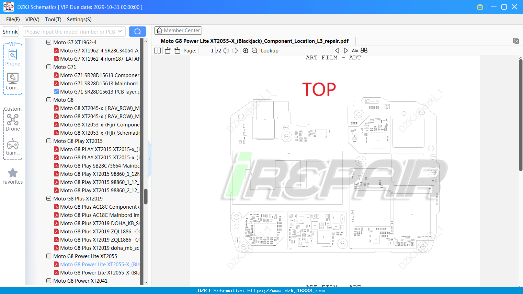Go to the next page arrow
Viewport: 523px width, 294px height.
tap(235, 51)
